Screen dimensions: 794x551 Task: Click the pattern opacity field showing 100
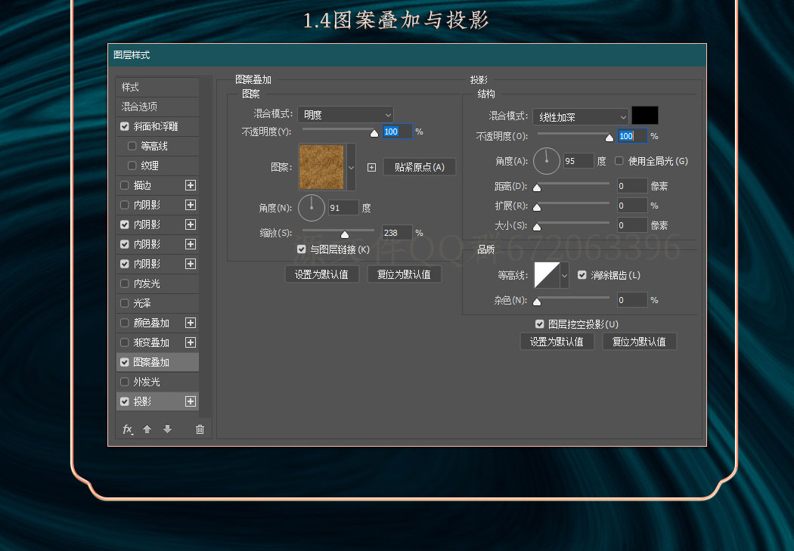coord(397,132)
